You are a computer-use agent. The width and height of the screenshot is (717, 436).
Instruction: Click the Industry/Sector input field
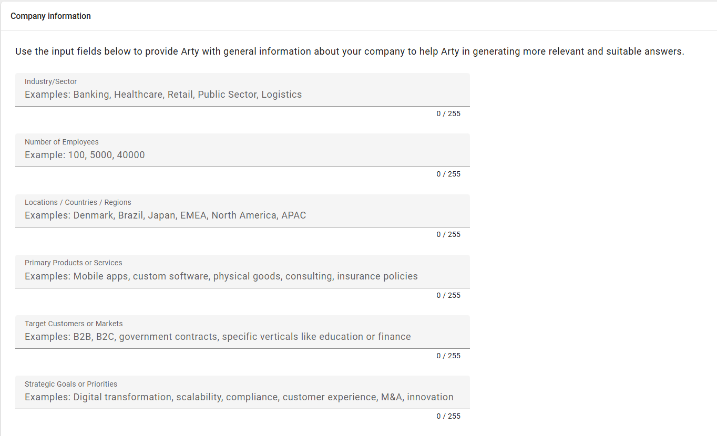[x=242, y=95]
